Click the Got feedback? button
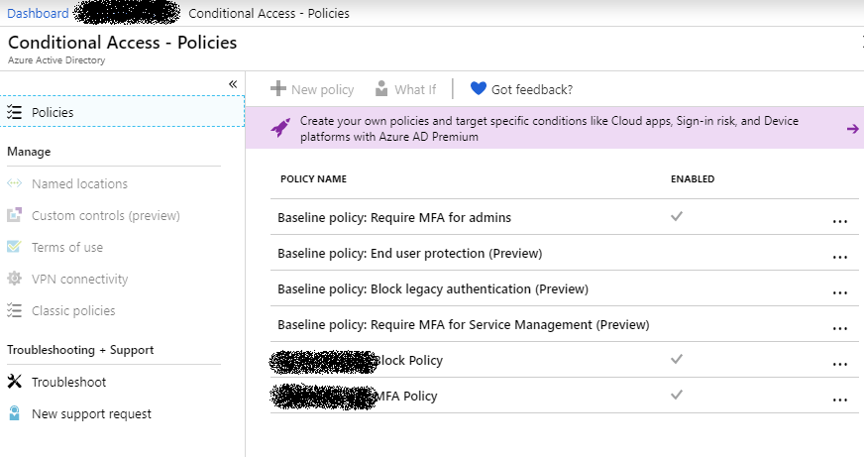The width and height of the screenshot is (864, 457). (521, 89)
